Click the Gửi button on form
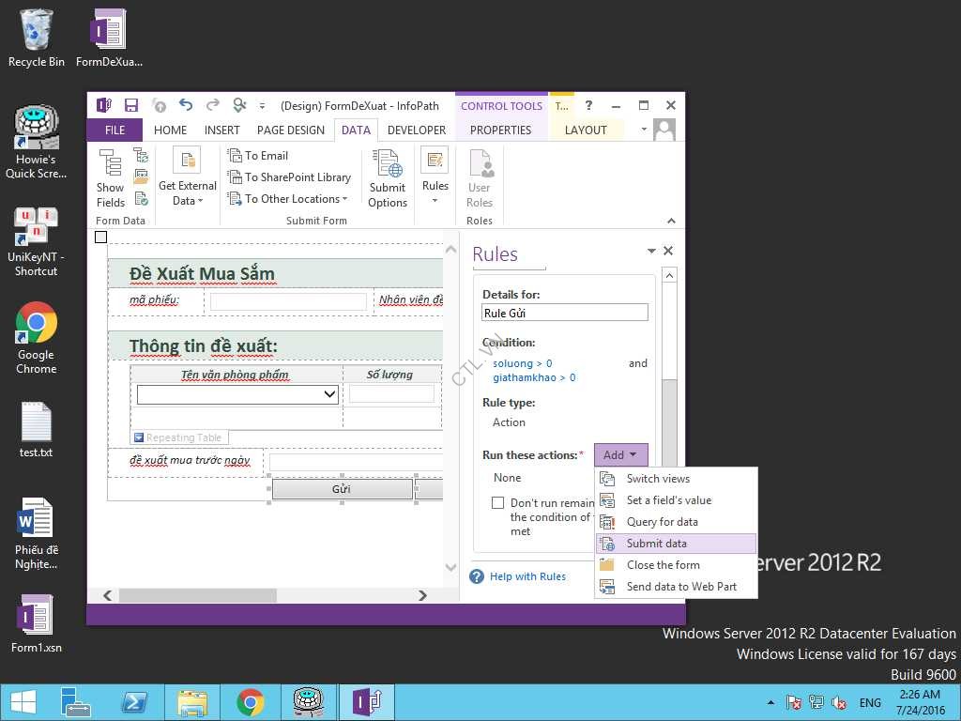 click(342, 489)
